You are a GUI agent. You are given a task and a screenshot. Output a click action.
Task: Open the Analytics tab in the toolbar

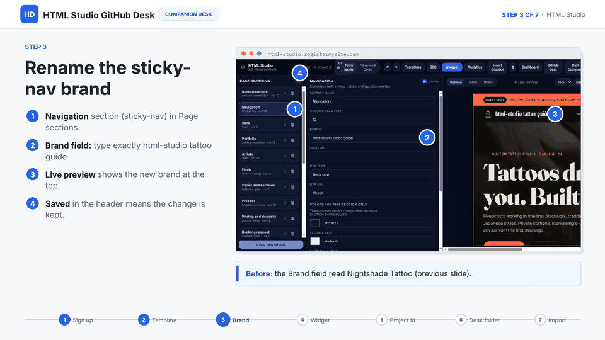pos(475,67)
